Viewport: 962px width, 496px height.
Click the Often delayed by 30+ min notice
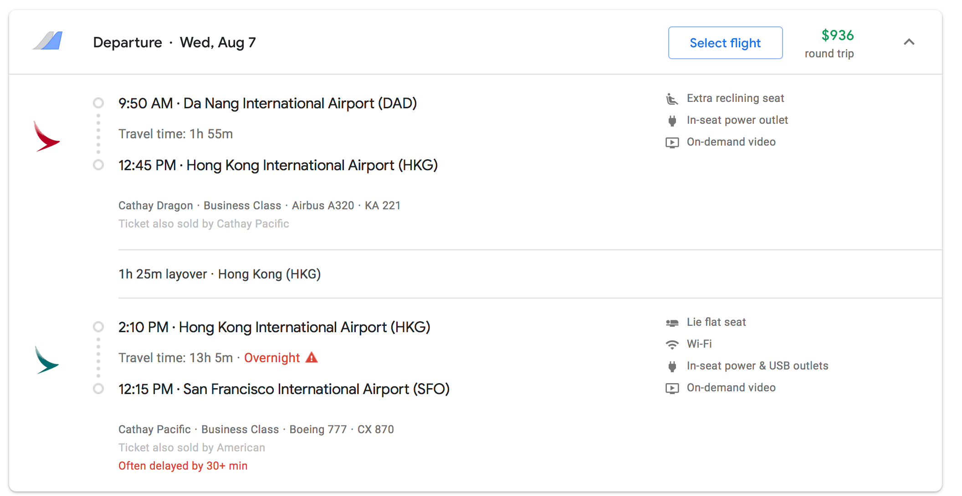coord(183,466)
